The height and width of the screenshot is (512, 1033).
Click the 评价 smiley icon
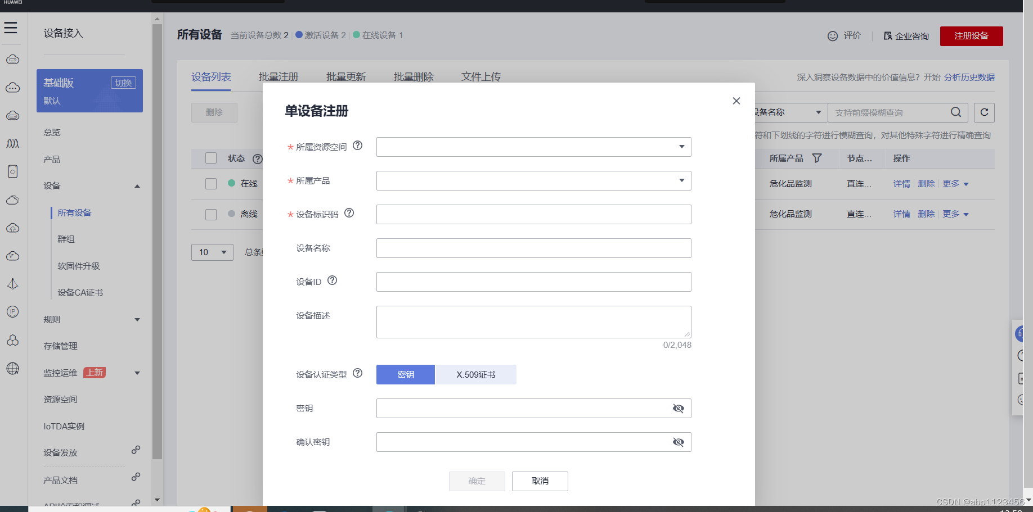pyautogui.click(x=833, y=36)
